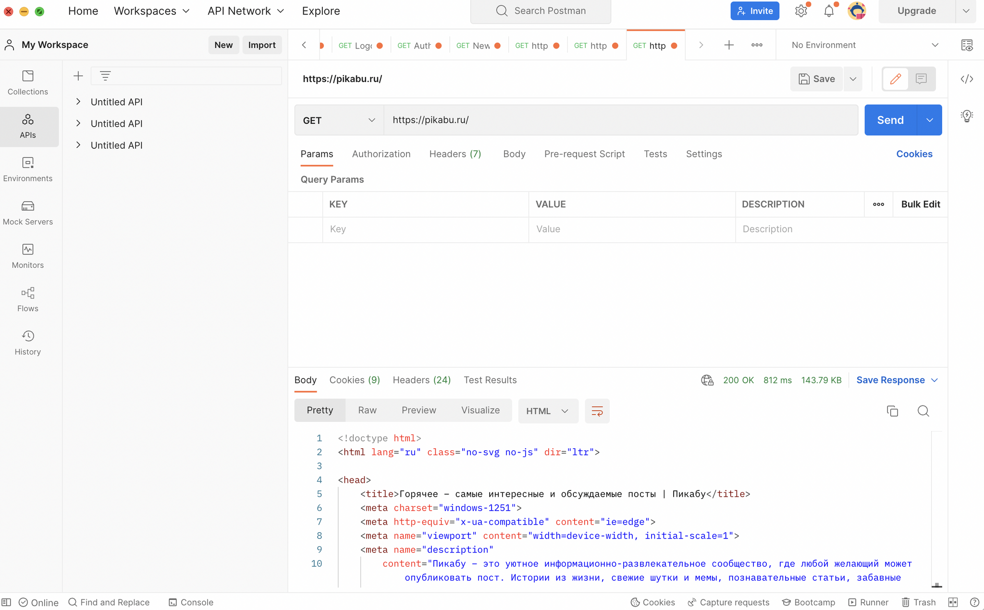
Task: Click the blue Send button
Action: (890, 120)
